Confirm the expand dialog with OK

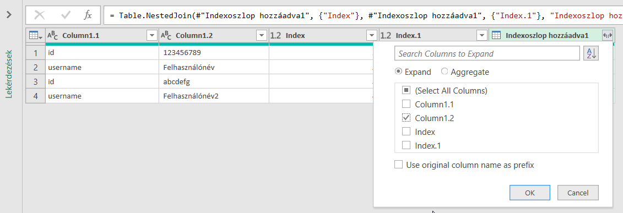coord(529,193)
